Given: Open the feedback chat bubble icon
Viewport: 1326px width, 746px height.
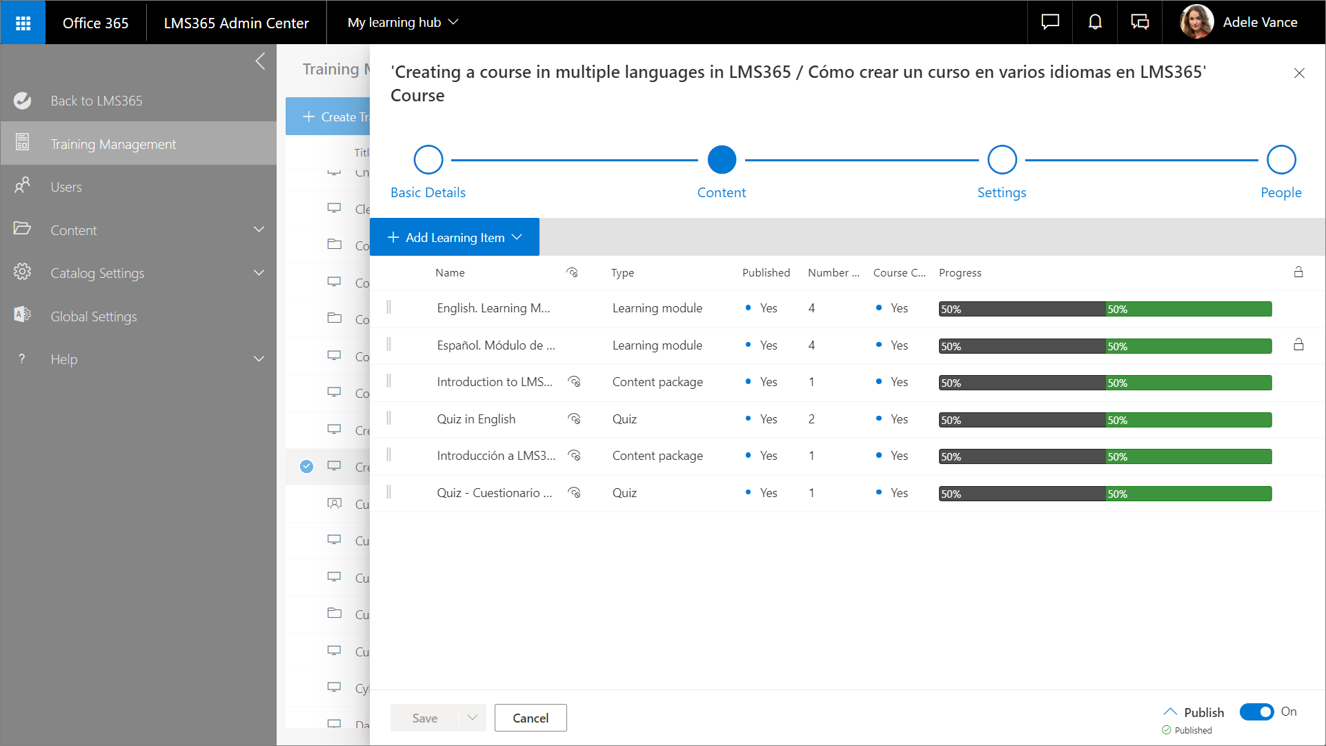Looking at the screenshot, I should tap(1050, 23).
